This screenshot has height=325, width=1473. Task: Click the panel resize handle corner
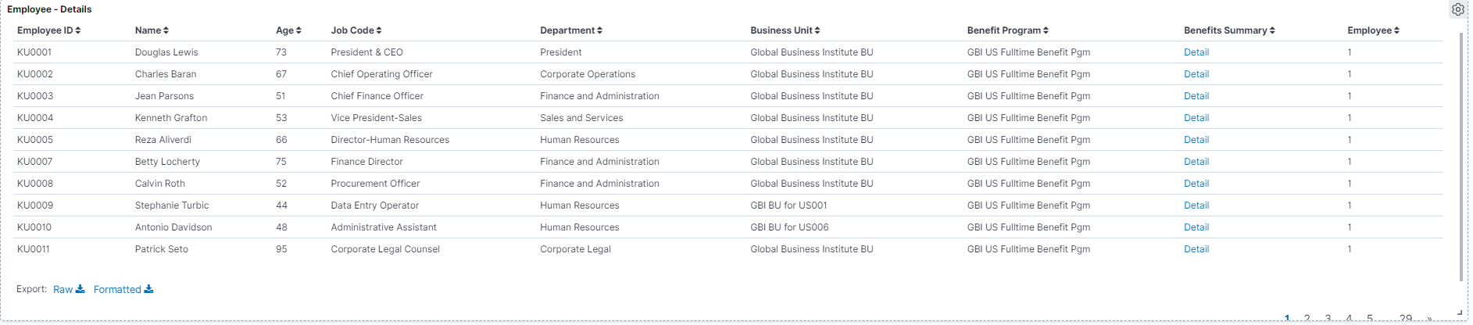click(1460, 312)
